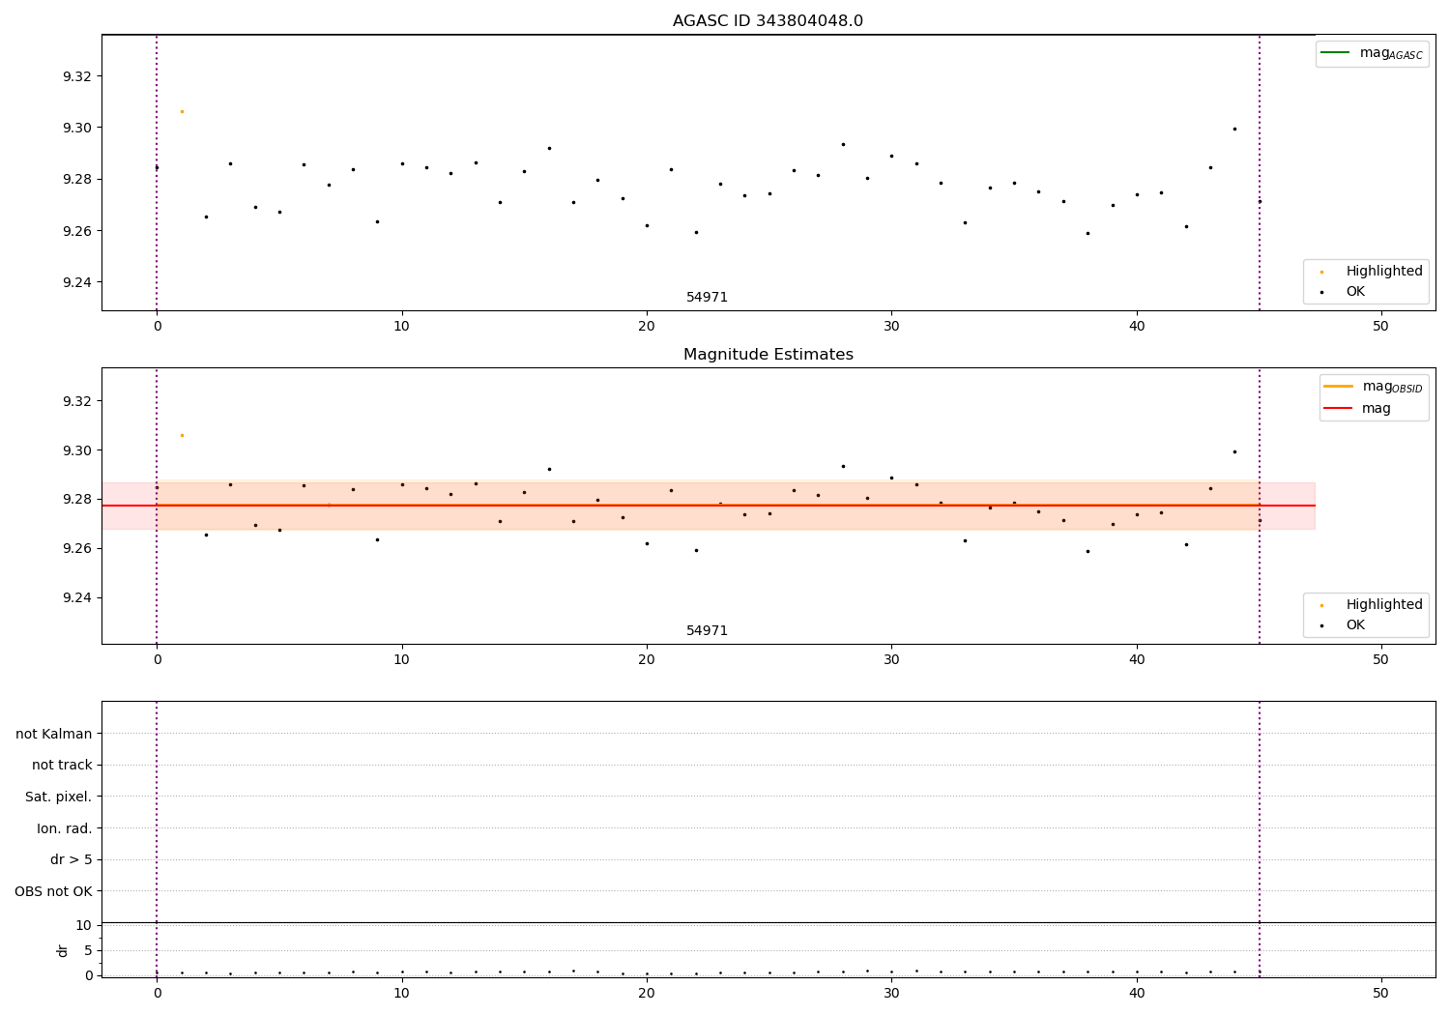This screenshot has height=1015, width=1450.
Task: Click the 'not Kalman' axis label
Action: (54, 734)
